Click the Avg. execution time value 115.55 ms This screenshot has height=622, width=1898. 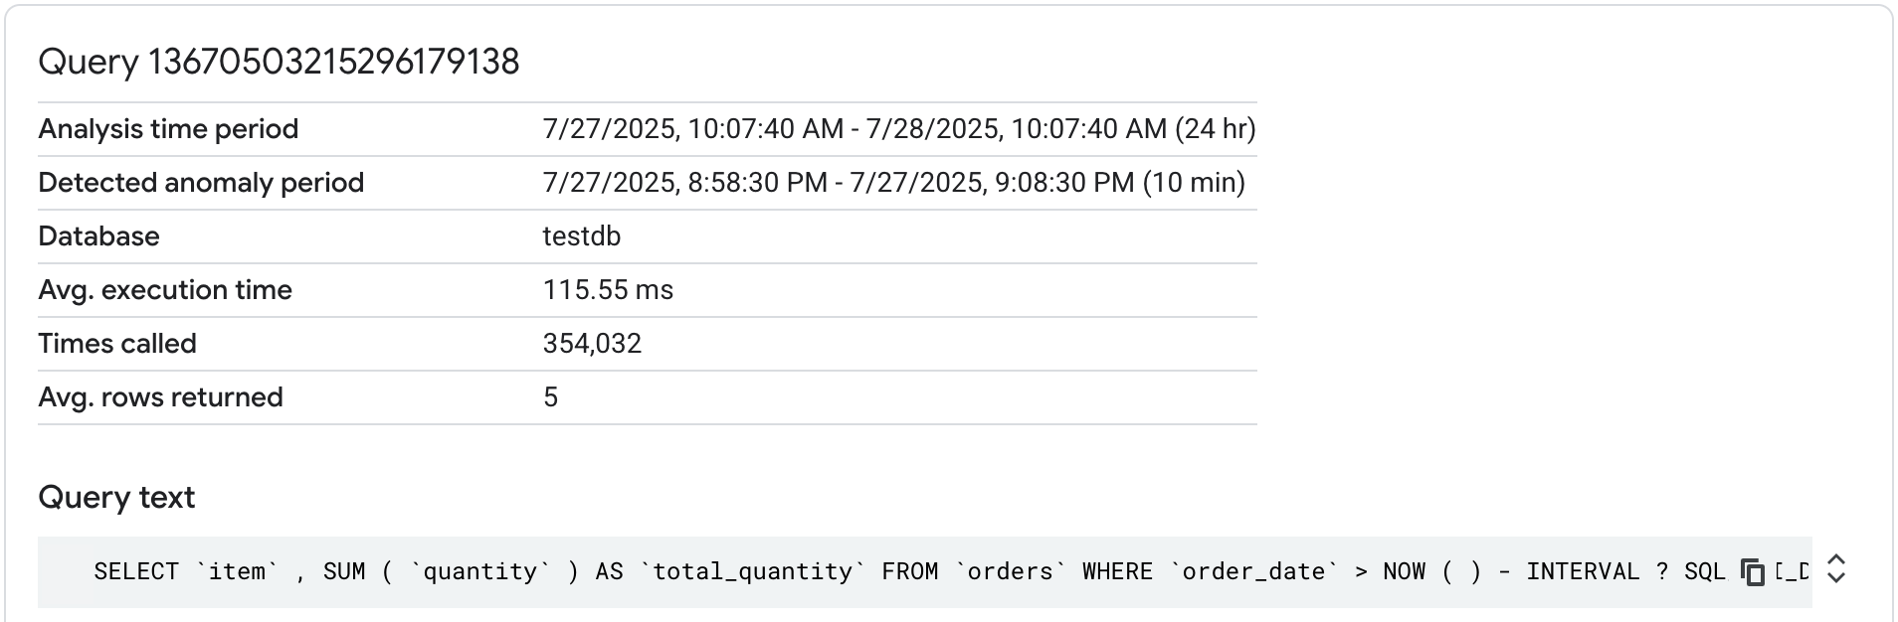(608, 289)
